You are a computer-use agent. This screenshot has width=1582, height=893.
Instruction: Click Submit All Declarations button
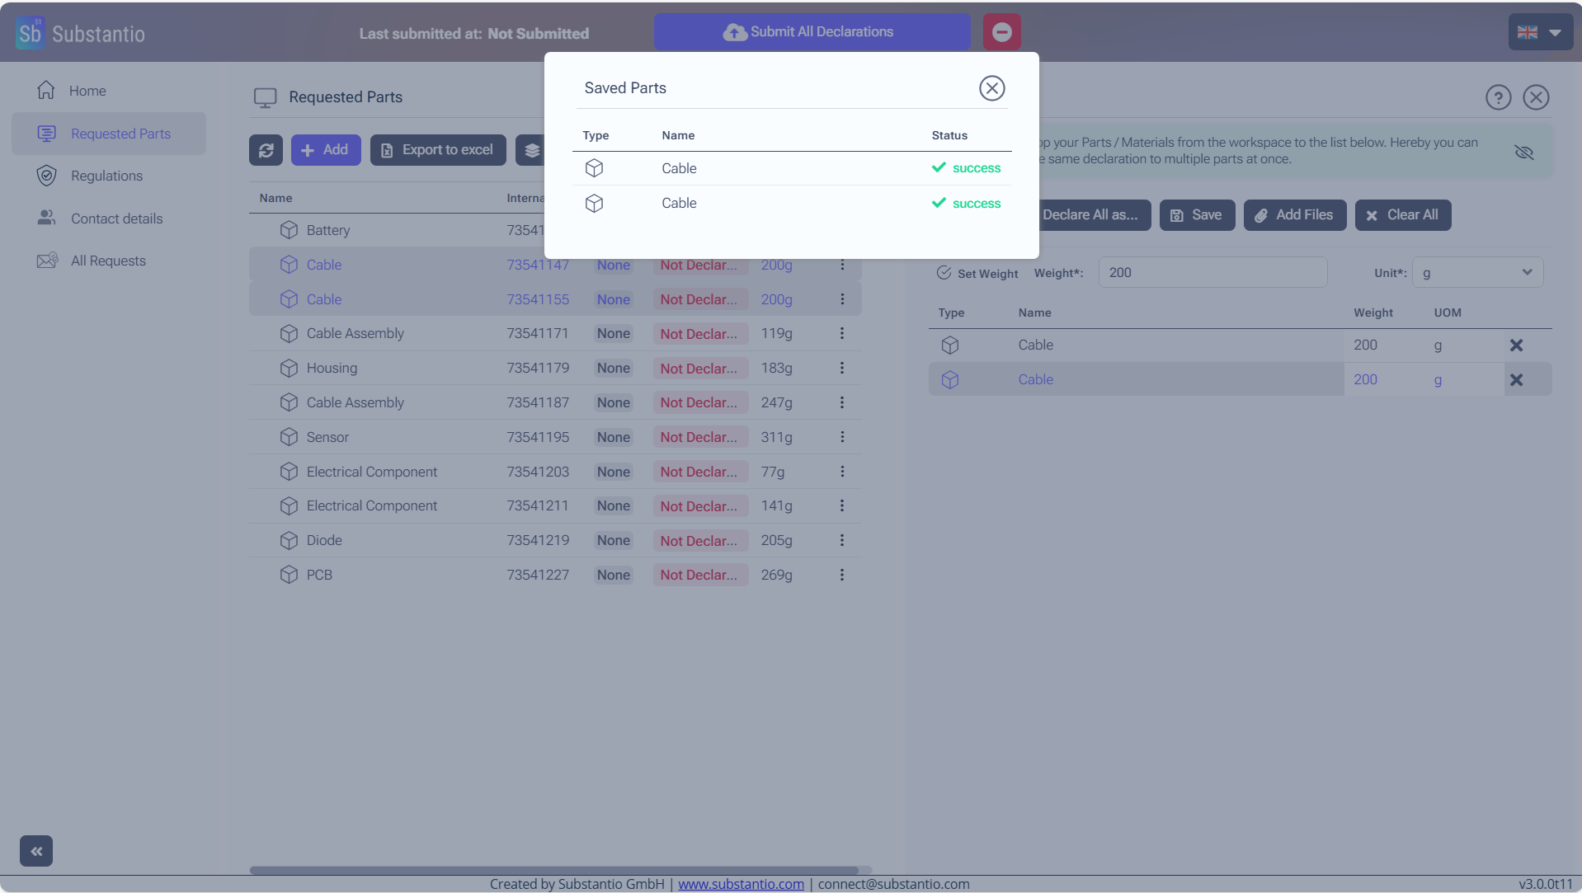click(812, 32)
